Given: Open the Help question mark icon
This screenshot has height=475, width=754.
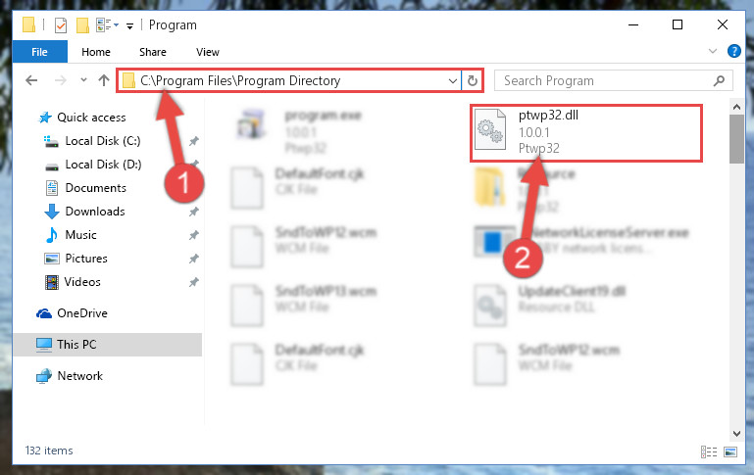Looking at the screenshot, I should point(733,51).
